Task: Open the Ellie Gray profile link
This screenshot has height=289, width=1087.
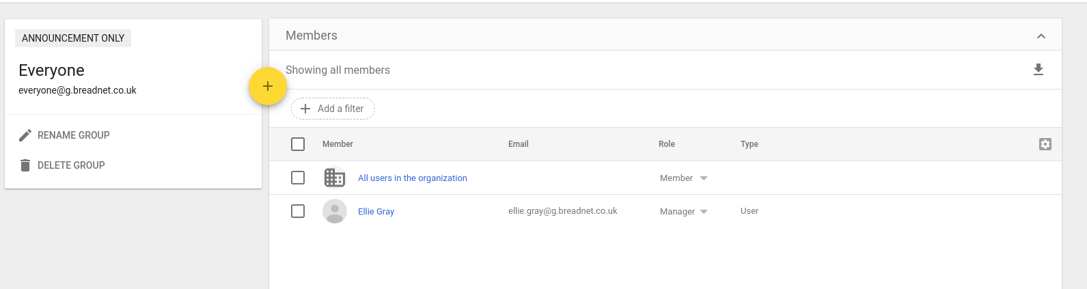Action: coord(376,212)
